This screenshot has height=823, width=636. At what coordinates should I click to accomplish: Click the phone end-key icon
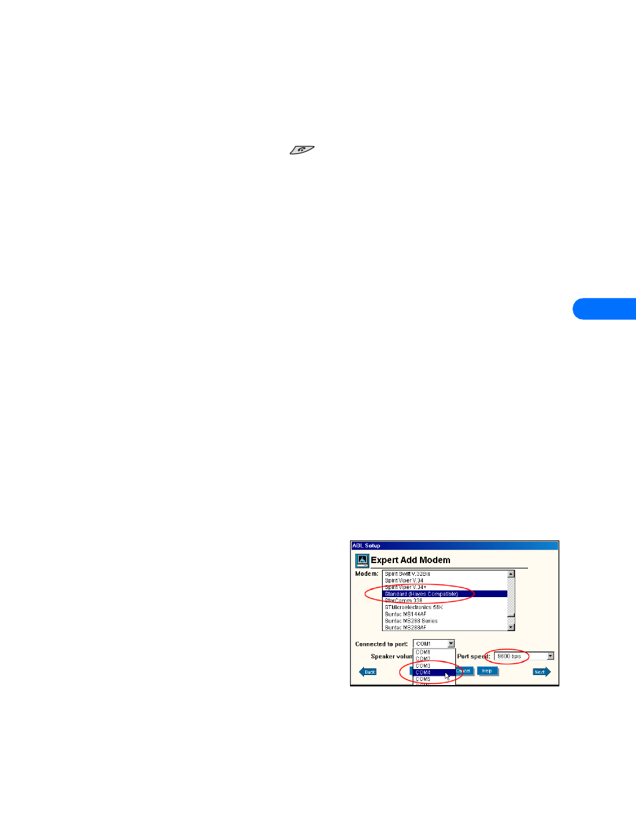pyautogui.click(x=302, y=150)
